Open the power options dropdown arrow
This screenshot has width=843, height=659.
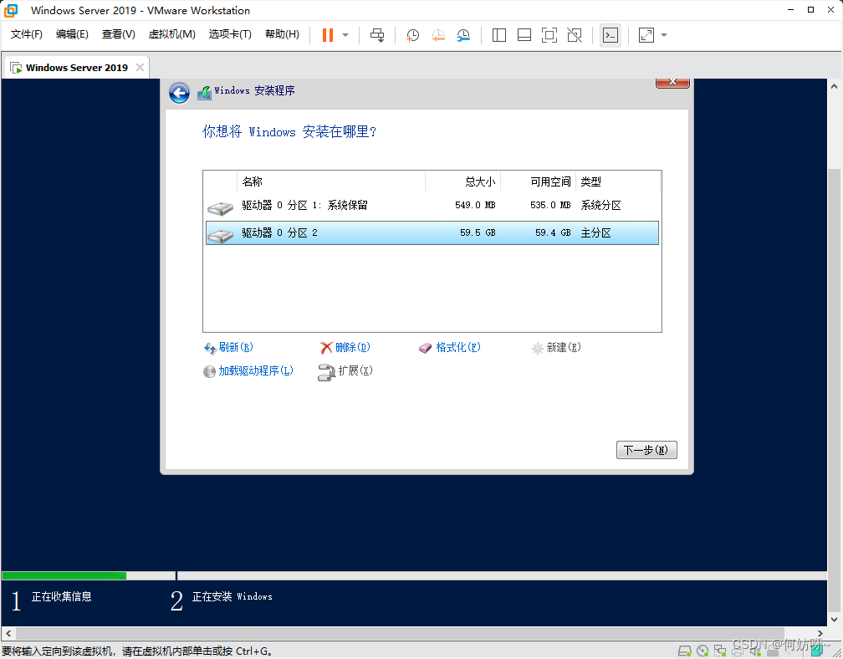point(345,35)
